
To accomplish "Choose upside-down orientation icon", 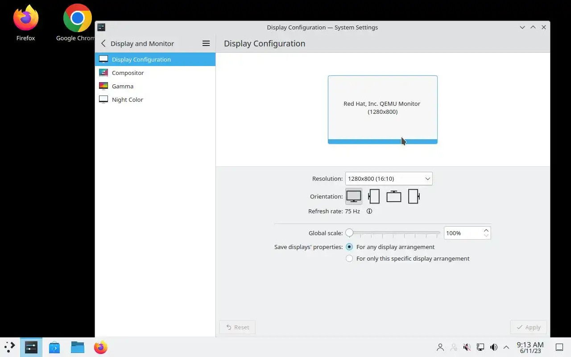I will pos(394,196).
